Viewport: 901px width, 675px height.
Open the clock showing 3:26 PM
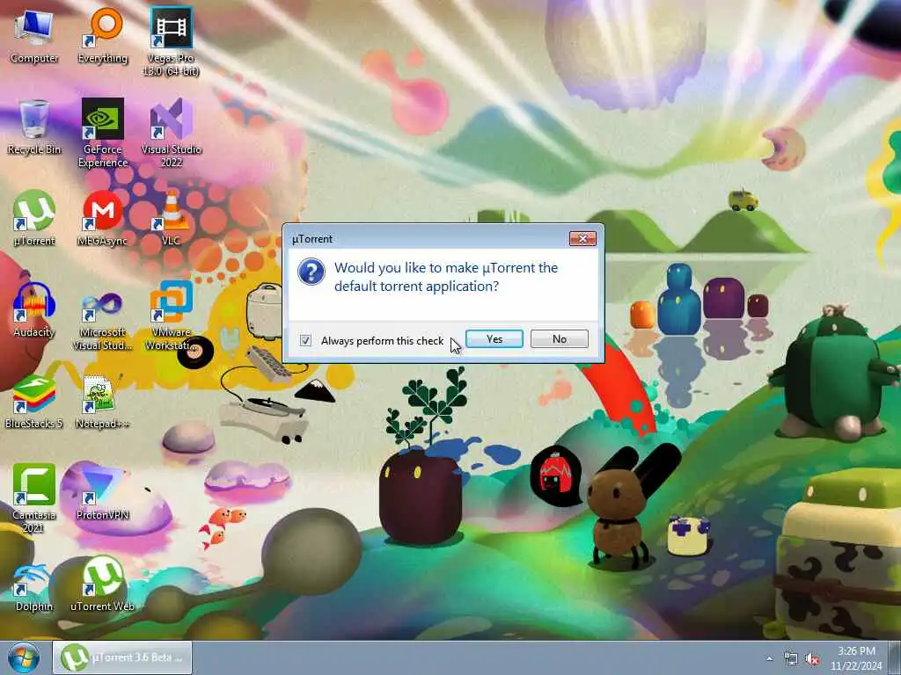point(856,658)
